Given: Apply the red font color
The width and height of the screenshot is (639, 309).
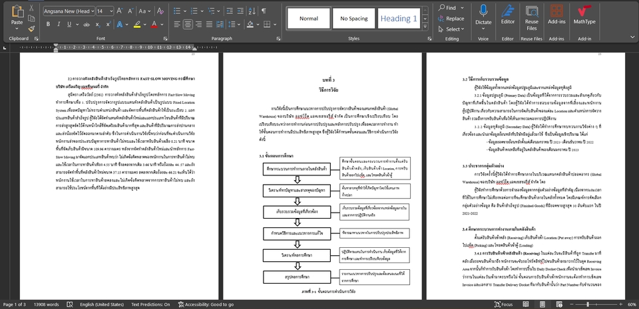Looking at the screenshot, I should (154, 25).
